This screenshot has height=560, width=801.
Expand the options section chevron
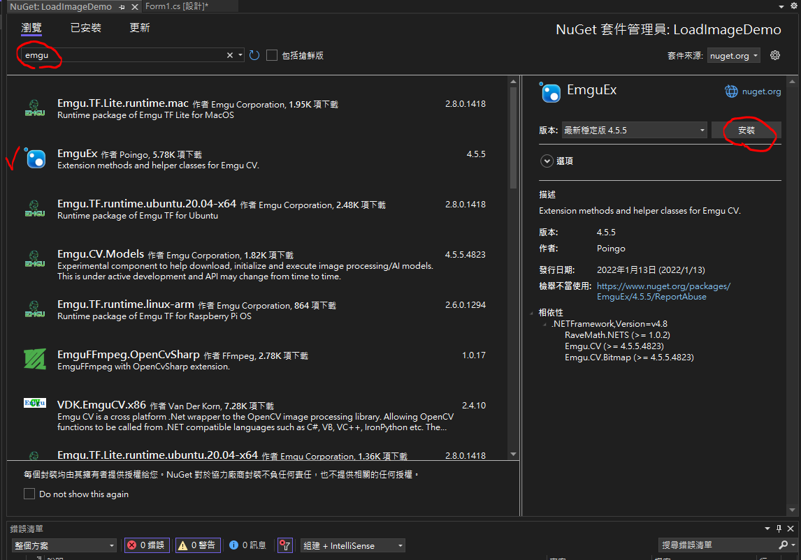coord(547,161)
